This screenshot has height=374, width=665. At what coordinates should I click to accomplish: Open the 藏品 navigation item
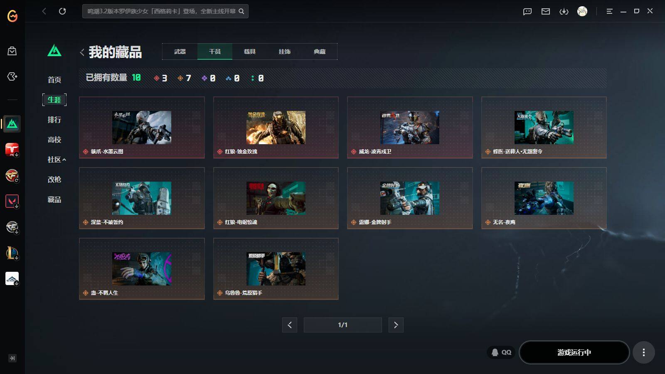pyautogui.click(x=54, y=199)
